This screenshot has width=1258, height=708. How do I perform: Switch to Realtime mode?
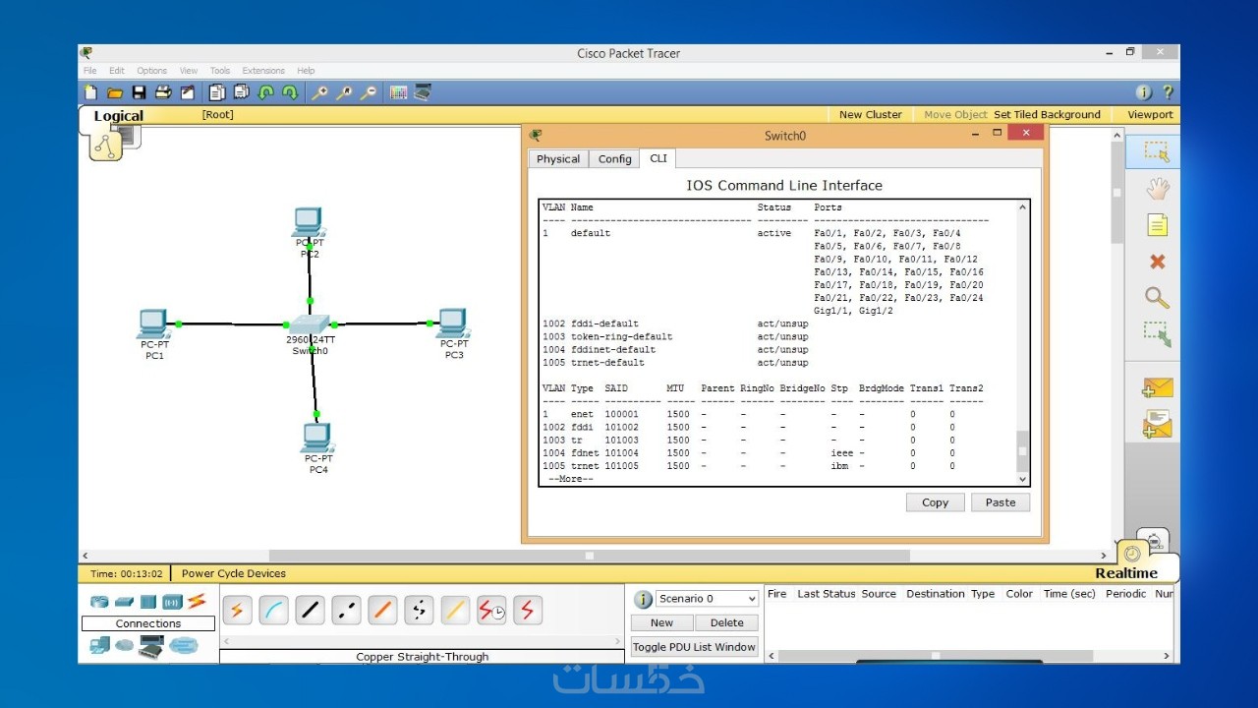click(x=1126, y=573)
